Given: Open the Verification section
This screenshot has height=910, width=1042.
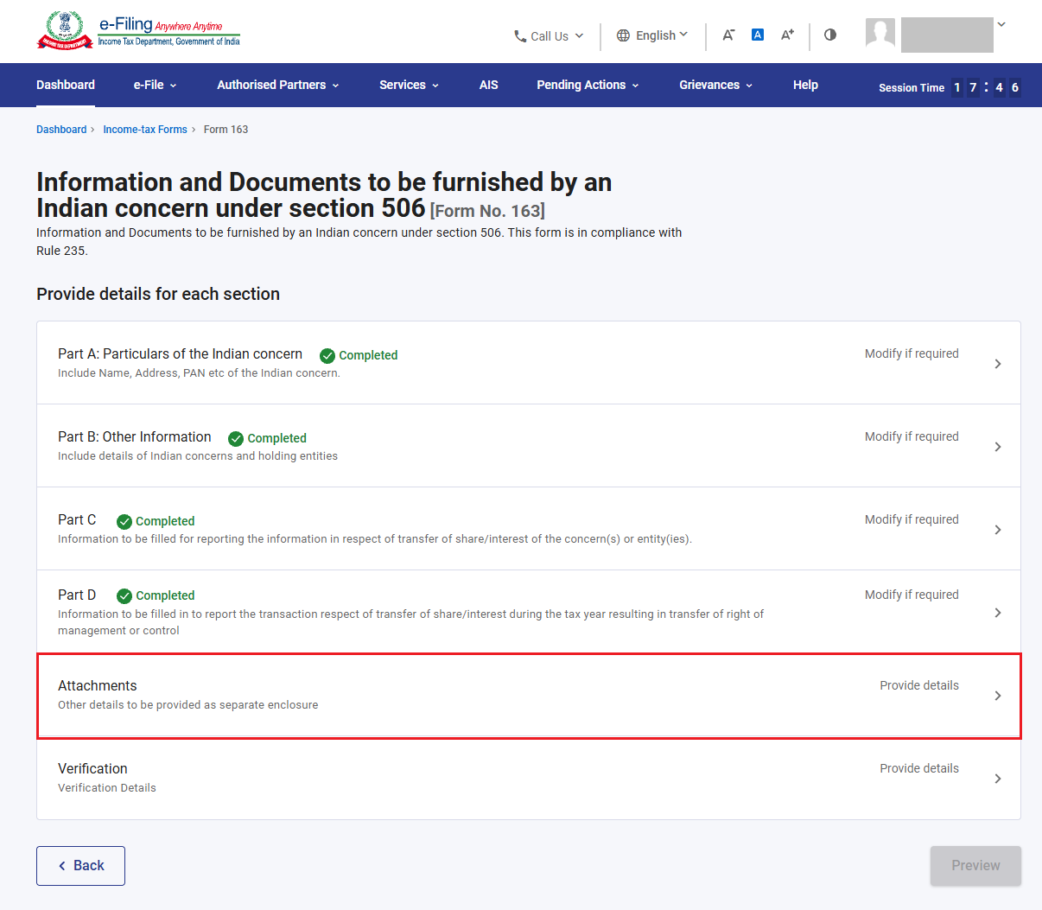Looking at the screenshot, I should (x=529, y=779).
